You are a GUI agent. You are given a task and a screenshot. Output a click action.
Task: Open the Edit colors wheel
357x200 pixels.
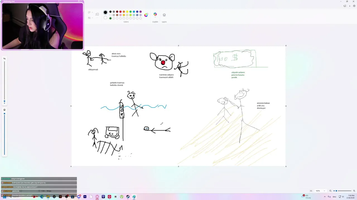point(146,15)
